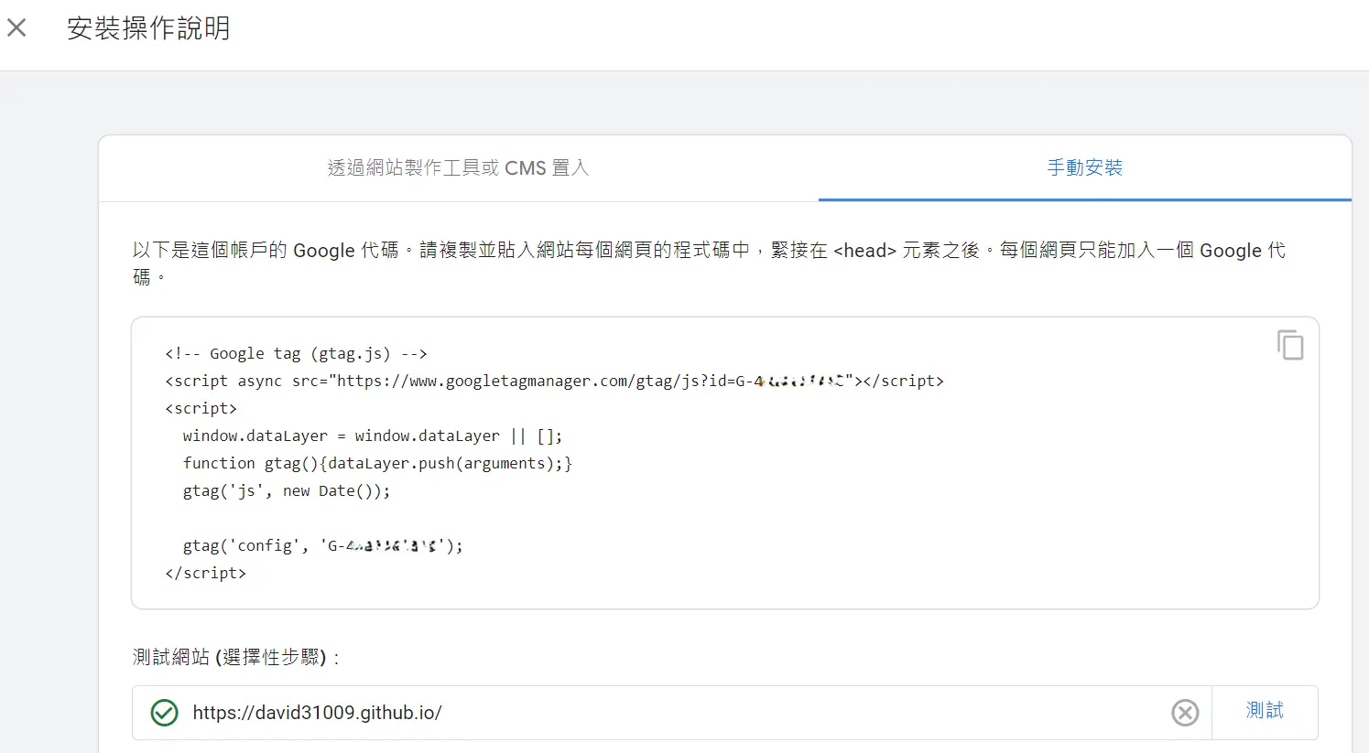This screenshot has height=753, width=1369.
Task: Select the 手動安裝 tab
Action: [1084, 168]
